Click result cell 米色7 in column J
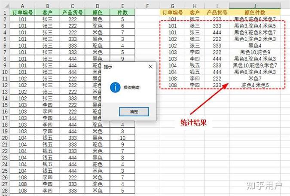The height and width of the screenshot is (196, 290). point(255,79)
